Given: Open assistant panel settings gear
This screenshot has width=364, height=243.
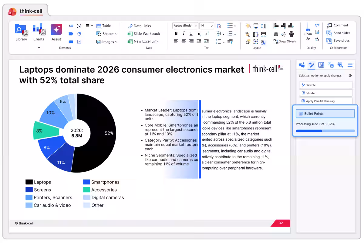Looking at the screenshot, I should click(350, 76).
